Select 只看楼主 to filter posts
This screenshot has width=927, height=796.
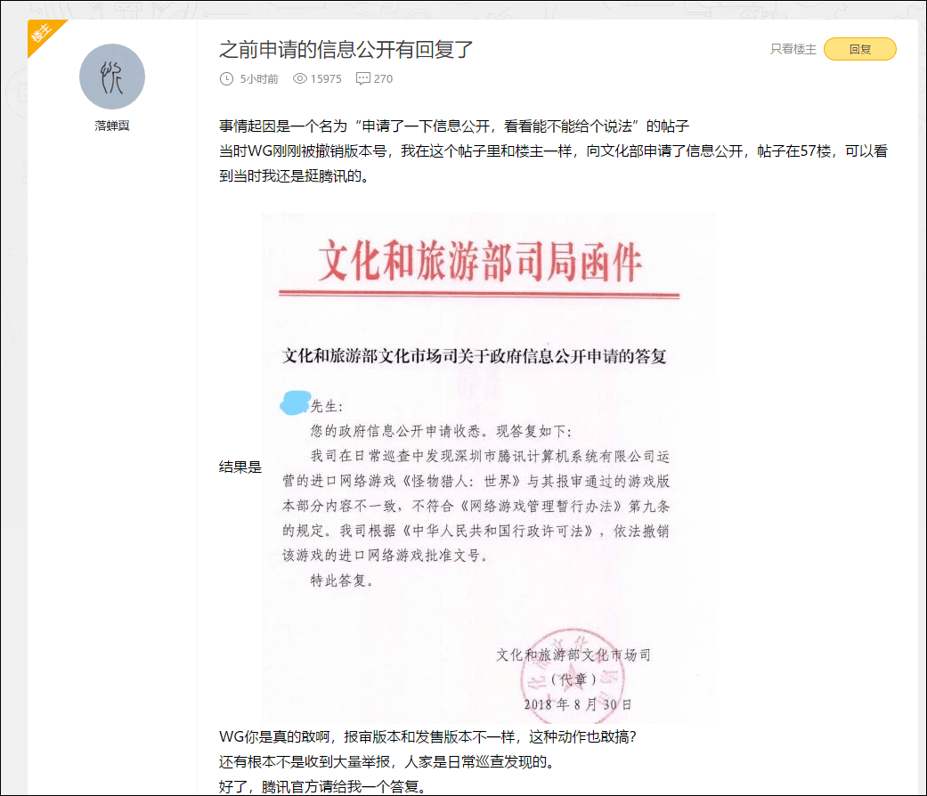point(793,49)
